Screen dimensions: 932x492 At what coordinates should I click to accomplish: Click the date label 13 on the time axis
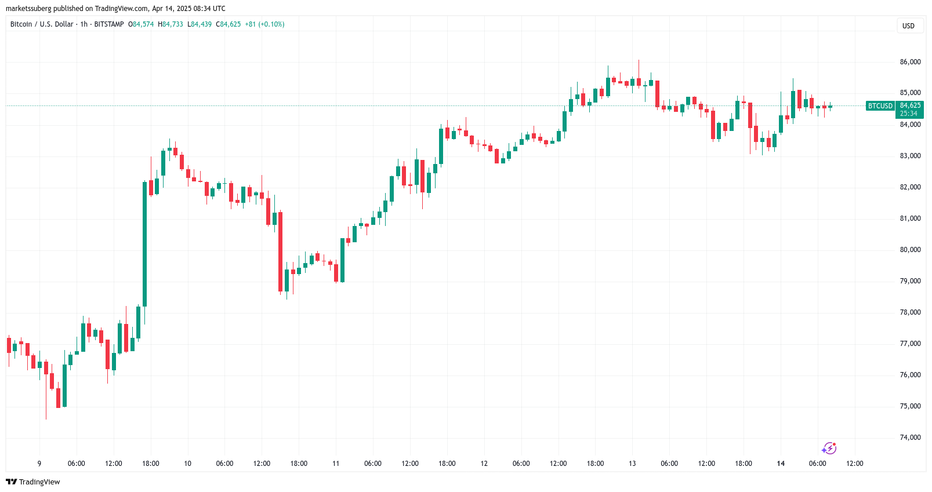632,464
